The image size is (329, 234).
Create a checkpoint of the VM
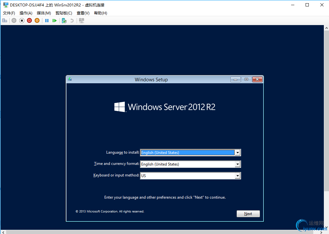(x=64, y=21)
